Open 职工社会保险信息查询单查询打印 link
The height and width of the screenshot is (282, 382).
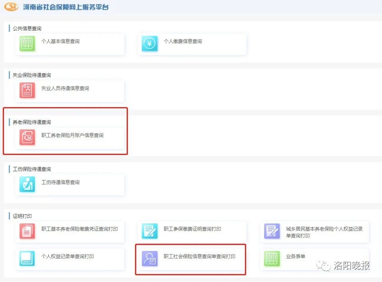pyautogui.click(x=200, y=257)
